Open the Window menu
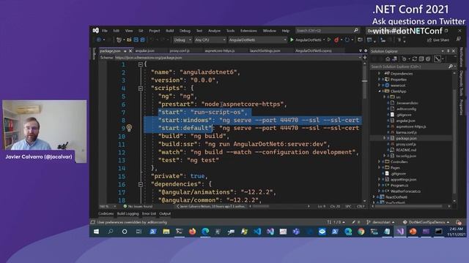 coord(269,31)
